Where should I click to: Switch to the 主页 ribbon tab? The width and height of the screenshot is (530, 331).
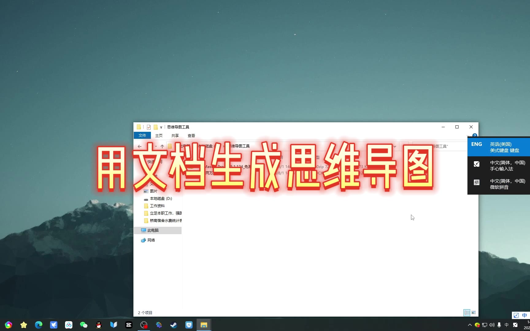click(159, 135)
